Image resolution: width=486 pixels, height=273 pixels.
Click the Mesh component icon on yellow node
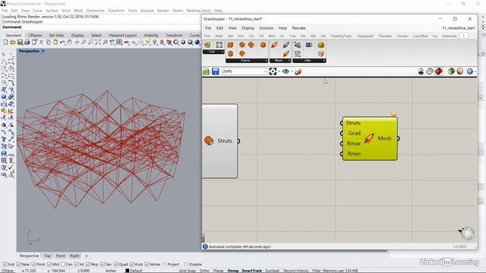pos(369,138)
